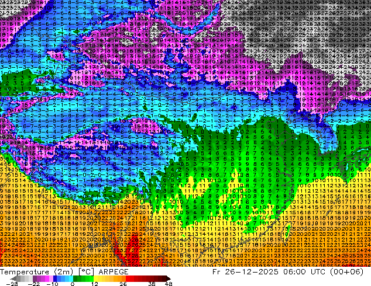Click the temperature color scale bar
Viewport: 371px width, 286px height.
[90, 278]
